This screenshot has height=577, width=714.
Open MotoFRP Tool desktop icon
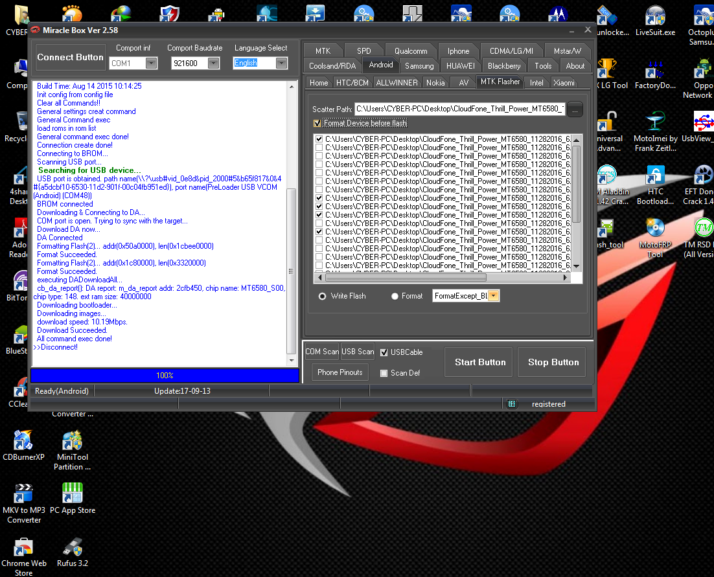[x=655, y=238]
